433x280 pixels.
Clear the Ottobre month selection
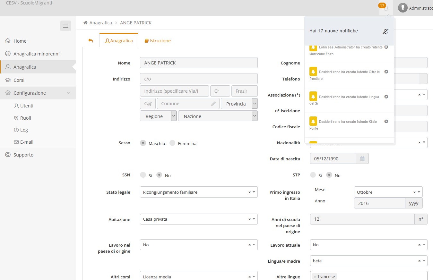pos(414,192)
